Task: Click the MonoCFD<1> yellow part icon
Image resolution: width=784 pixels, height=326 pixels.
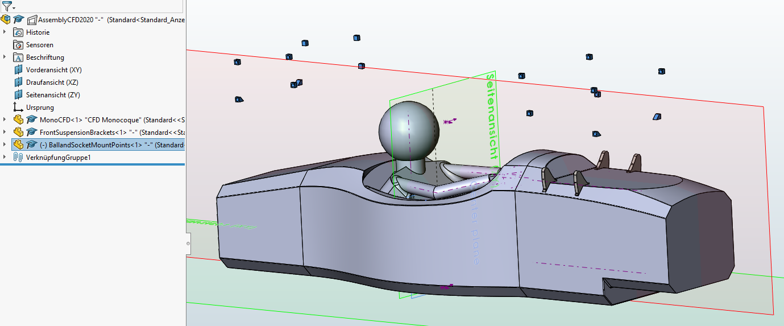Action: [18, 119]
